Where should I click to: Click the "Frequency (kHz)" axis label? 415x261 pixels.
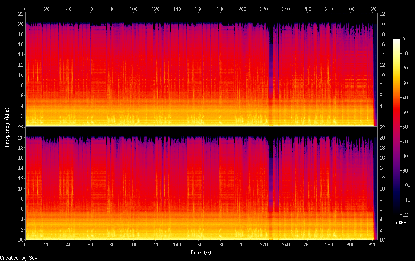pyautogui.click(x=7, y=127)
